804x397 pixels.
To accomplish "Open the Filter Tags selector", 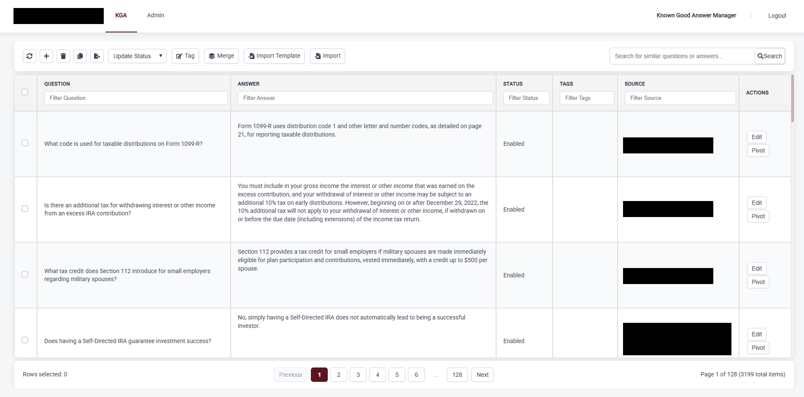I will tap(587, 98).
